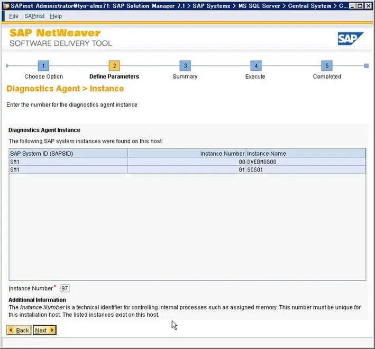Click step 2 Define Parameters marker
Screen dimensions: 375x349
point(114,66)
